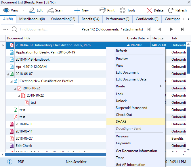
Task: Choose Trace from context menu
Action: 135,158
